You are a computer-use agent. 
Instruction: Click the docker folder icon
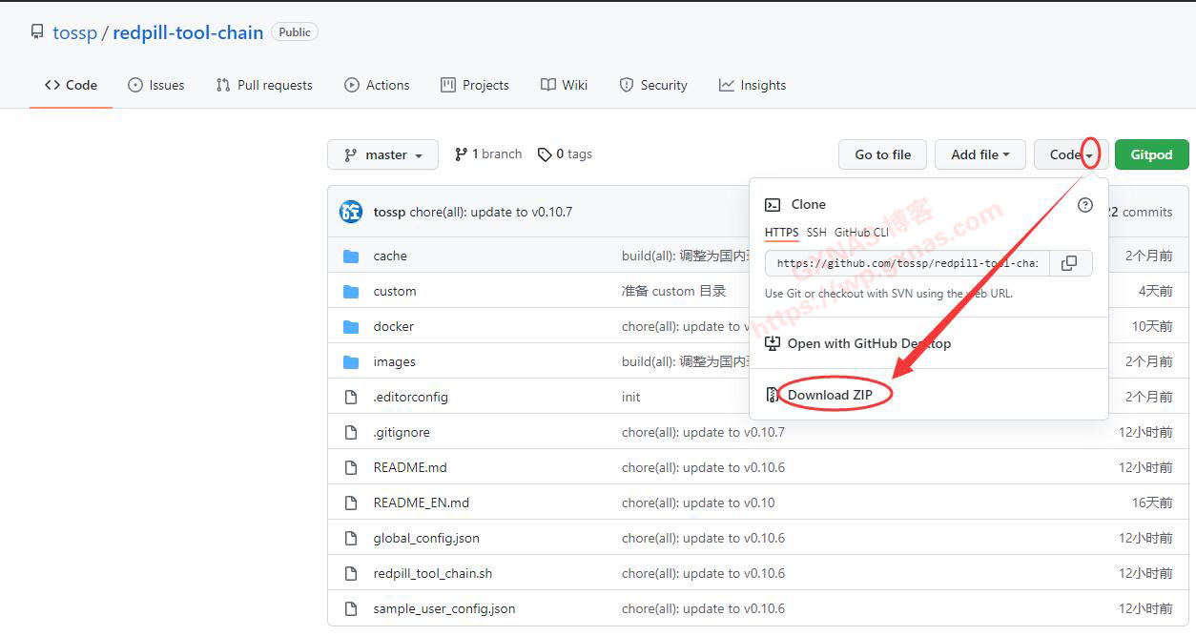pyautogui.click(x=351, y=327)
